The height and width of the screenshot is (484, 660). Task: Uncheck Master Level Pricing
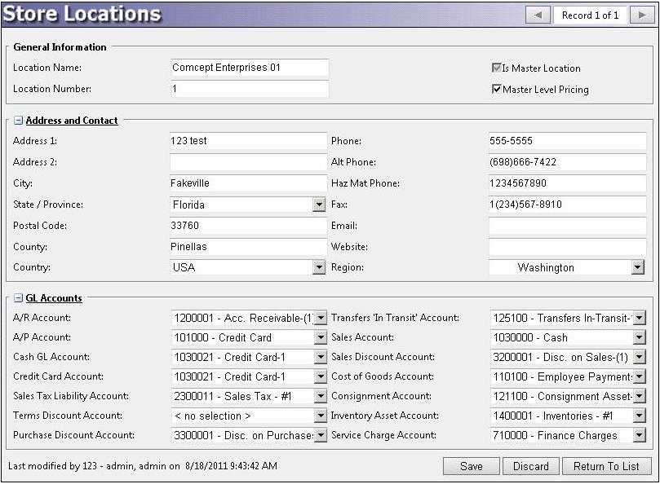pos(496,90)
